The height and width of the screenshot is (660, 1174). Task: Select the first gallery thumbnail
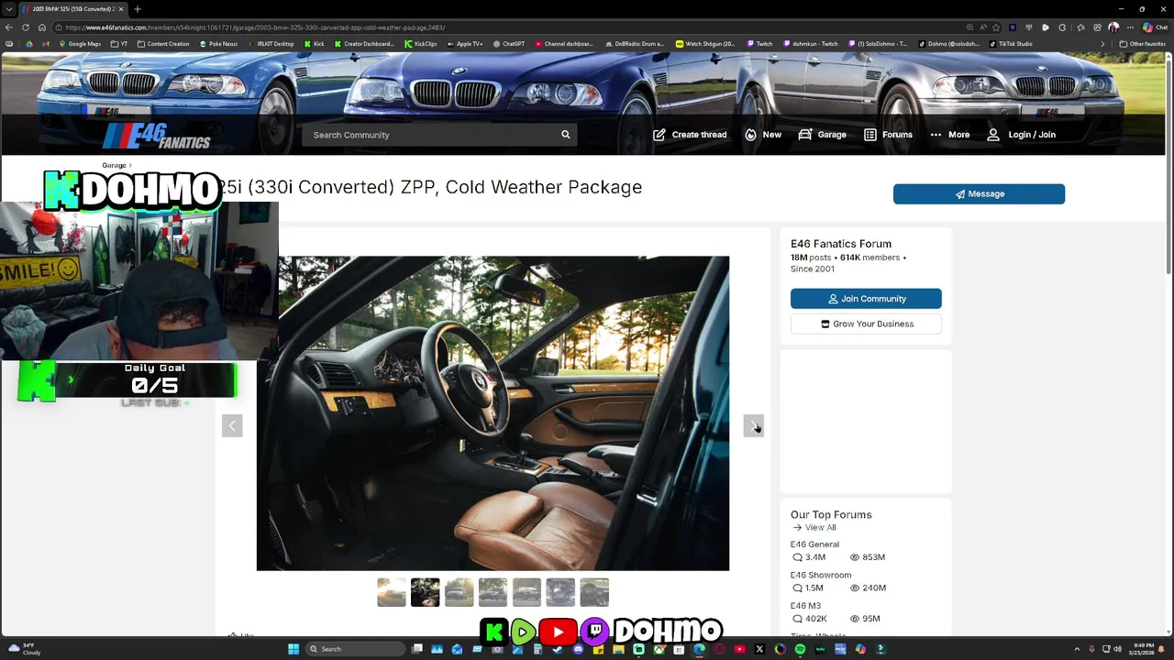pyautogui.click(x=392, y=592)
